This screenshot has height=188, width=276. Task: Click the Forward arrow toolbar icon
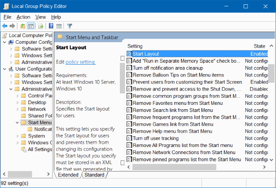pyautogui.click(x=12, y=26)
